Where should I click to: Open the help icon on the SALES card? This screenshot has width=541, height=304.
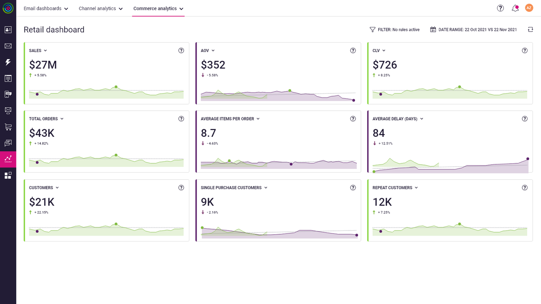[x=181, y=51]
